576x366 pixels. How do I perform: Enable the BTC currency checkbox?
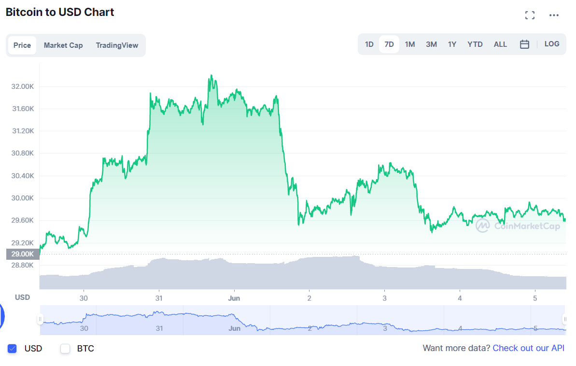coord(65,348)
